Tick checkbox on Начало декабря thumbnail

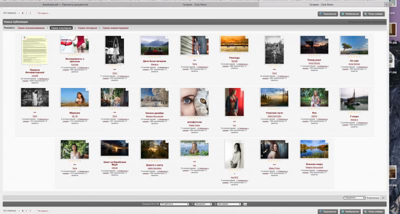pyautogui.click(x=167, y=89)
